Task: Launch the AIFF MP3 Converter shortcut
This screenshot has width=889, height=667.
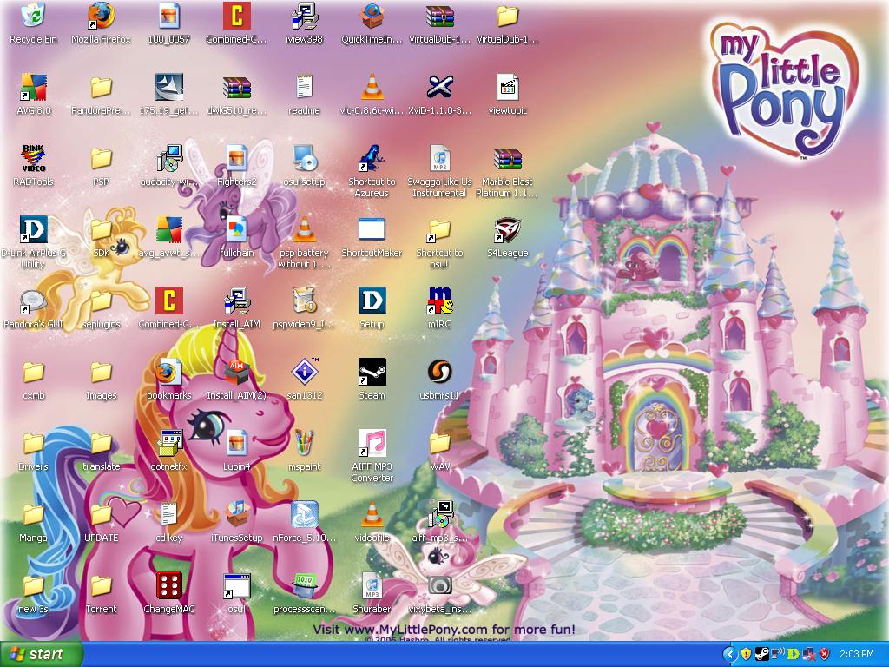Action: click(372, 444)
